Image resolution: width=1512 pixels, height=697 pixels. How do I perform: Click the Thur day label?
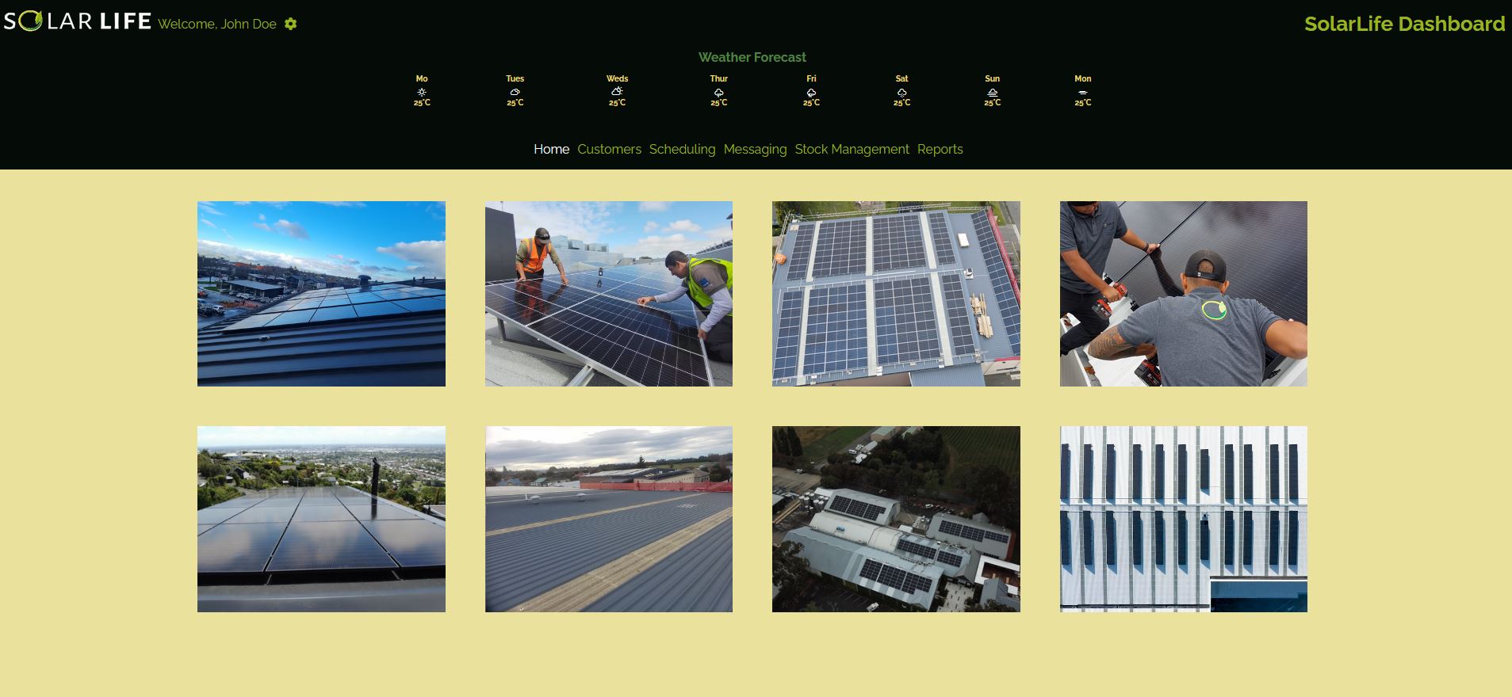[719, 78]
